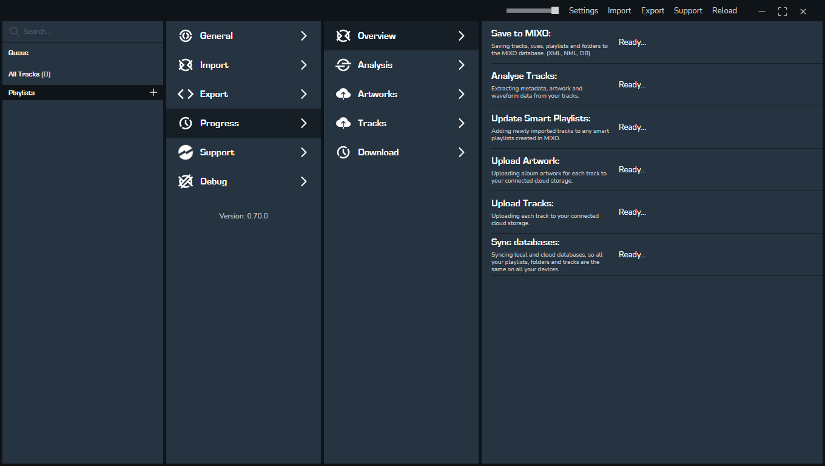Open the Queue list in sidebar
825x466 pixels.
[19, 53]
